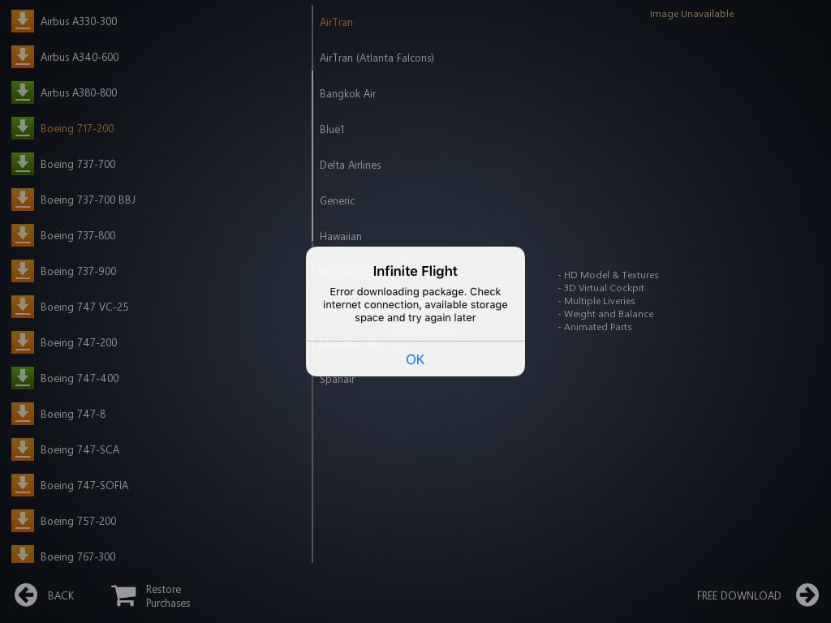Select the Spanair livery
The width and height of the screenshot is (831, 623).
click(337, 380)
